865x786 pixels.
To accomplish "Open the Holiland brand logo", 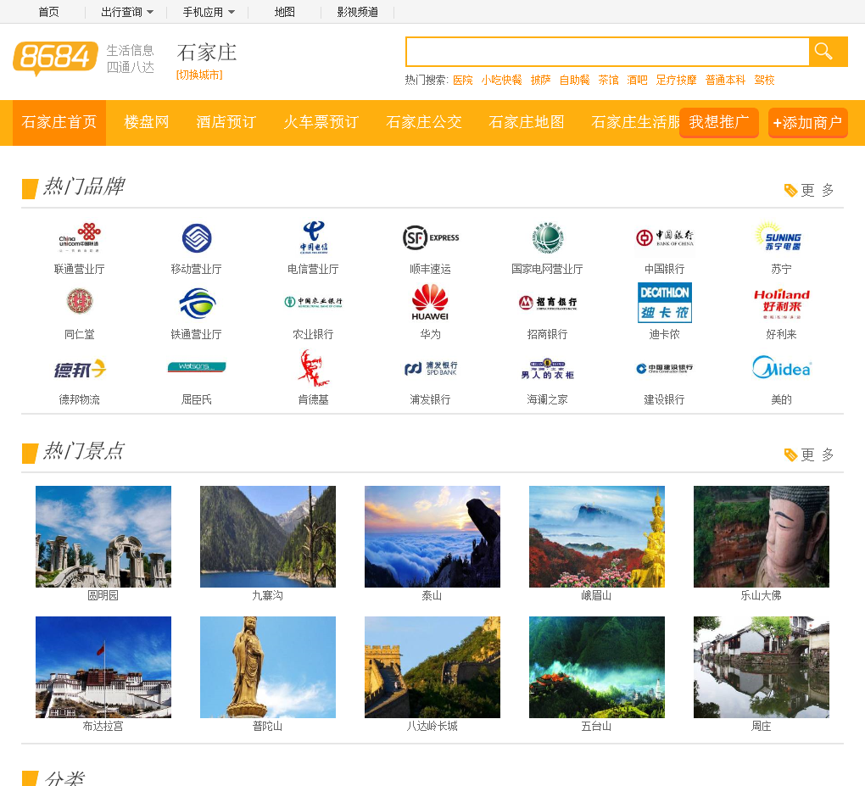I will pos(781,304).
